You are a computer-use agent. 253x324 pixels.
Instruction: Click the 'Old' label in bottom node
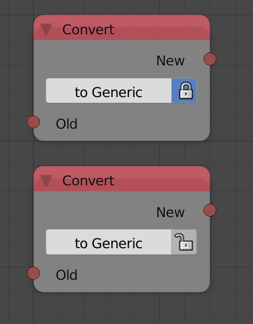(x=67, y=275)
